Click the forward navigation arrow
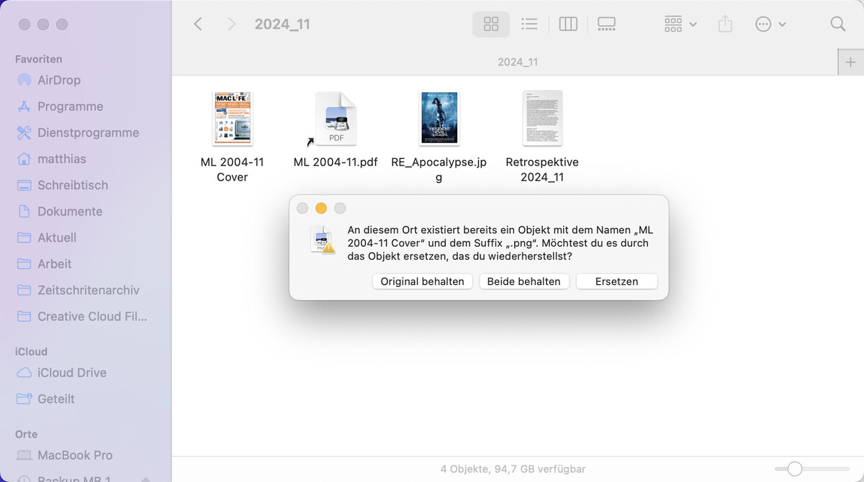 tap(230, 24)
